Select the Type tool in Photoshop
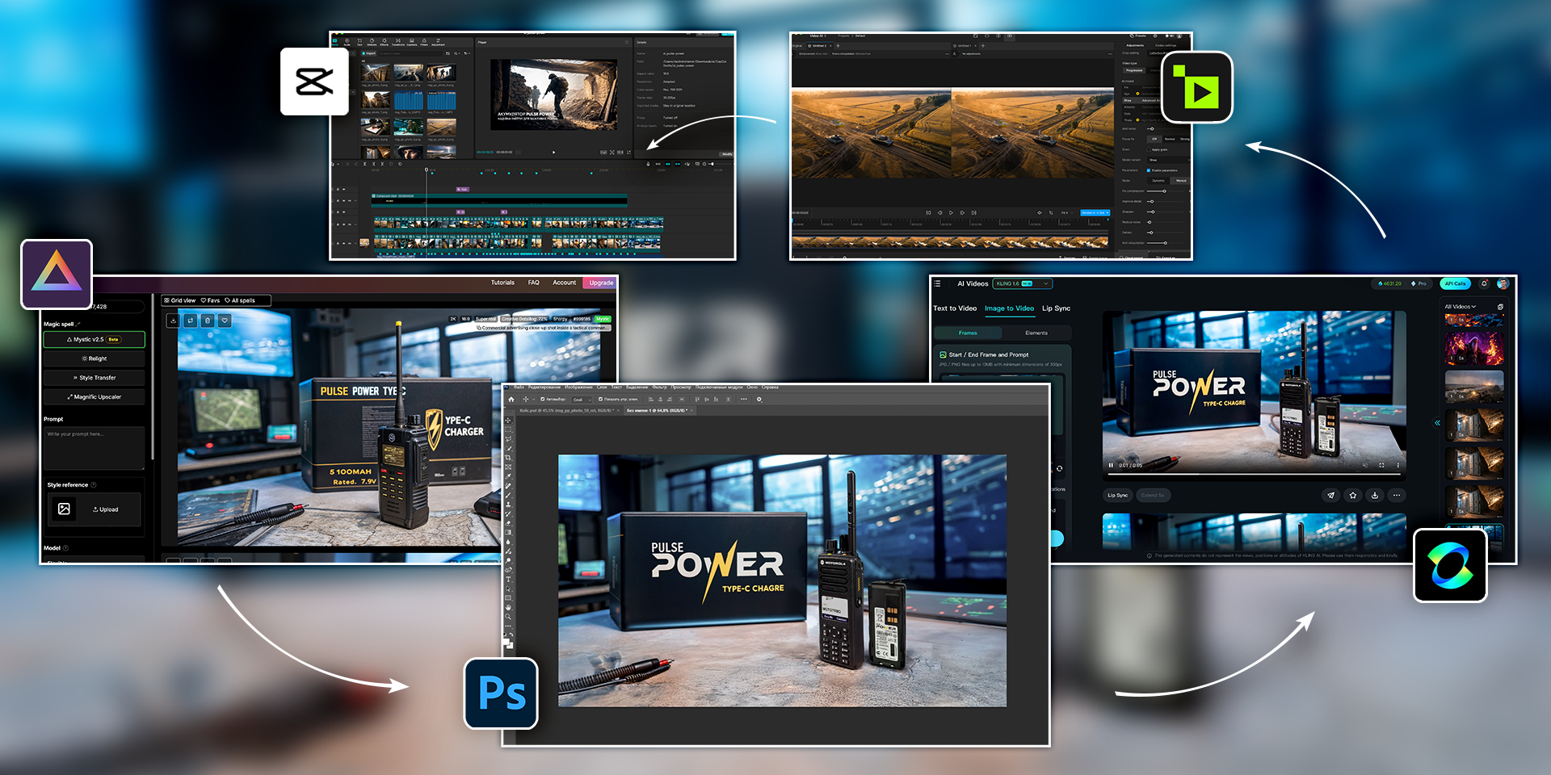The width and height of the screenshot is (1551, 775). [508, 579]
